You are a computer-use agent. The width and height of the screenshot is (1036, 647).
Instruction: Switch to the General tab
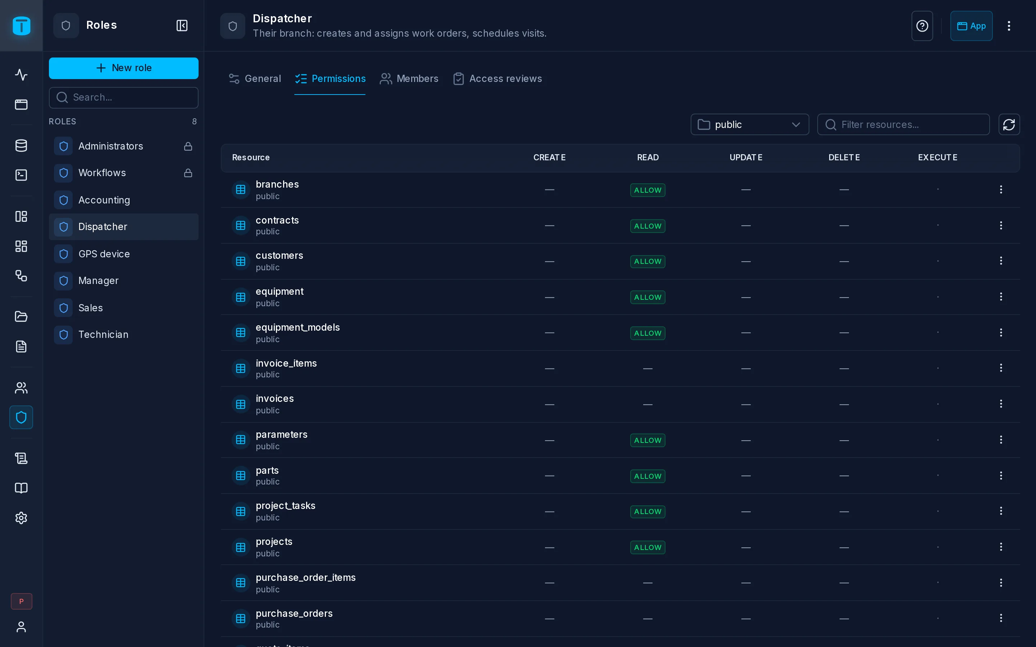point(255,79)
